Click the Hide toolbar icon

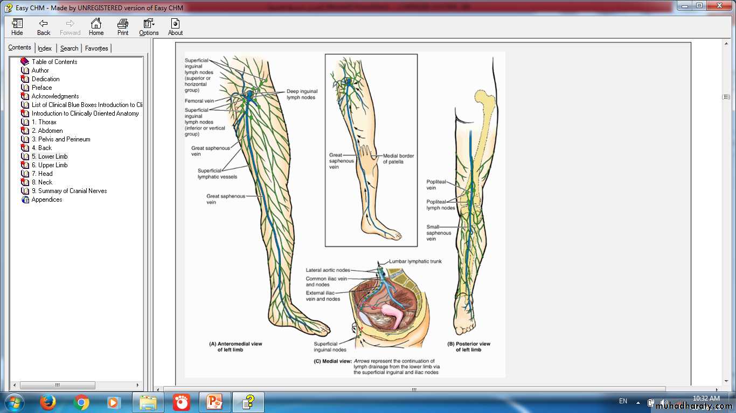[x=17, y=27]
